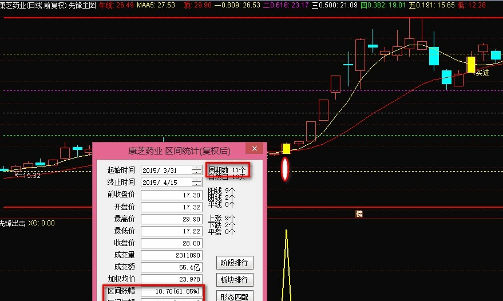
Task: Click the 一0.809: 26.53 level label
Action: click(x=237, y=5)
